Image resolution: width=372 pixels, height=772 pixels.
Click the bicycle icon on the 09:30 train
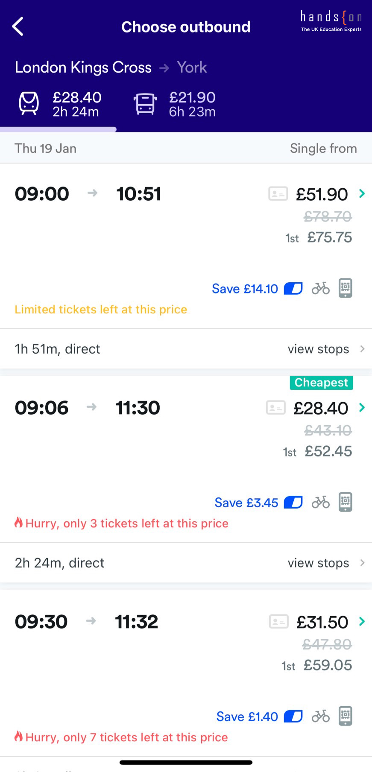pyautogui.click(x=320, y=716)
